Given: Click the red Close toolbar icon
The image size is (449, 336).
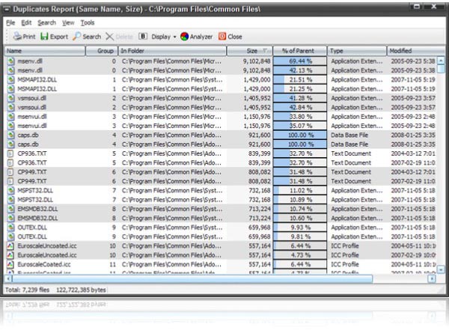Looking at the screenshot, I should coord(222,36).
